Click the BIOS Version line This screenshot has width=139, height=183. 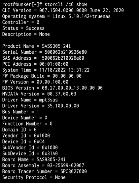point(52,88)
